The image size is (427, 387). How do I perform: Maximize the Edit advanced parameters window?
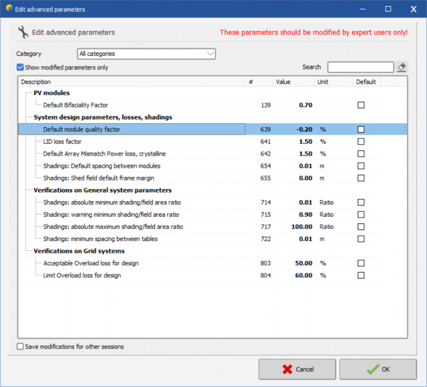point(388,9)
